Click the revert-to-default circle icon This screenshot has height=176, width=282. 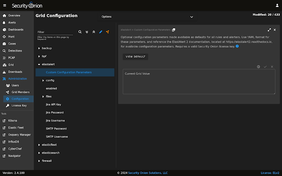pyautogui.click(x=259, y=67)
